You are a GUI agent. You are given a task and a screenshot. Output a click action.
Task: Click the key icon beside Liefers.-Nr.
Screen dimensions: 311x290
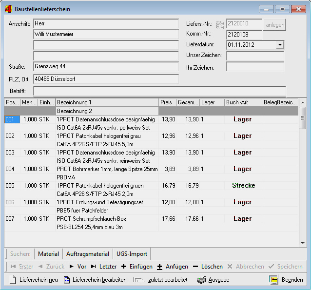point(219,24)
